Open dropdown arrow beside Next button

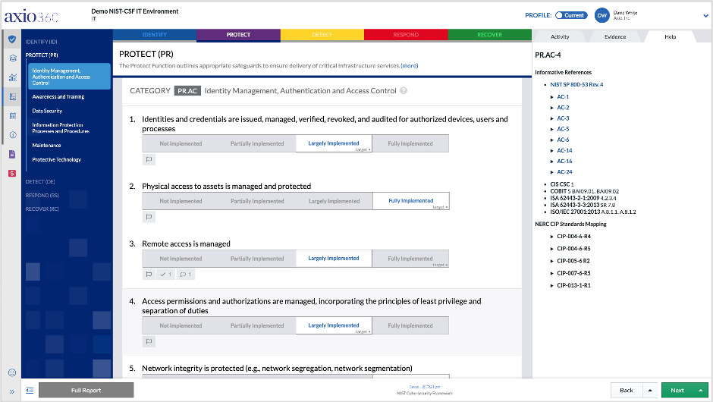pos(701,390)
